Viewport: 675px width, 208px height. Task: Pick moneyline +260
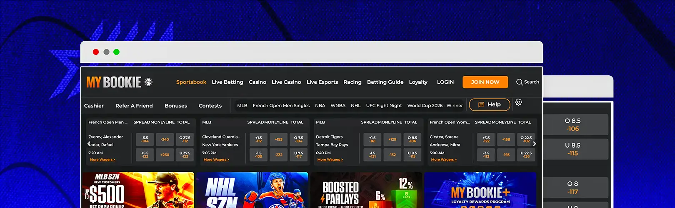(165, 155)
